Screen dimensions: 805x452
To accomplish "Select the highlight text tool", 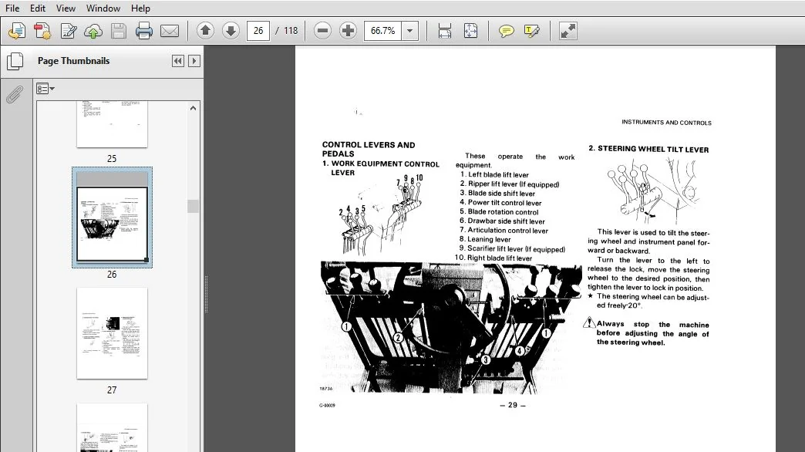I will pyautogui.click(x=532, y=31).
